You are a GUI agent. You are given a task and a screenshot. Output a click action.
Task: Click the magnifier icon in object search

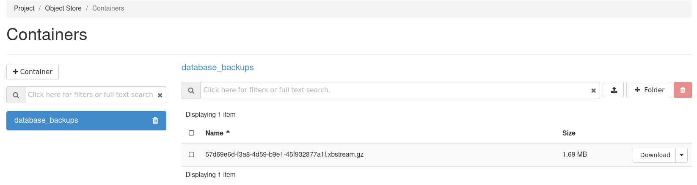tap(191, 91)
